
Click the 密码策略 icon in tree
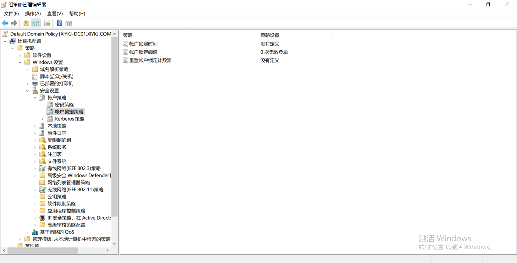pos(50,105)
